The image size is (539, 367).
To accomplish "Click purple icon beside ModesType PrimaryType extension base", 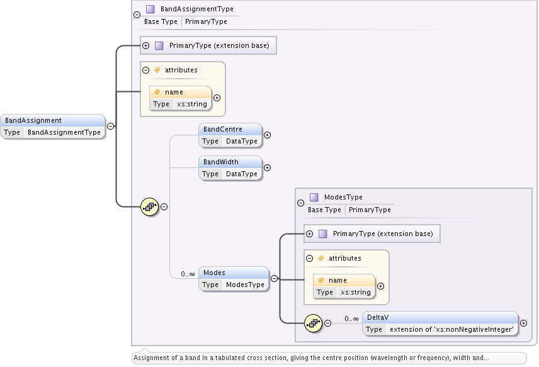I will click(x=323, y=234).
